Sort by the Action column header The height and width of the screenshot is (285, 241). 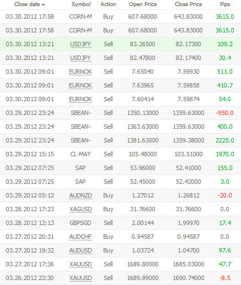(108, 4)
